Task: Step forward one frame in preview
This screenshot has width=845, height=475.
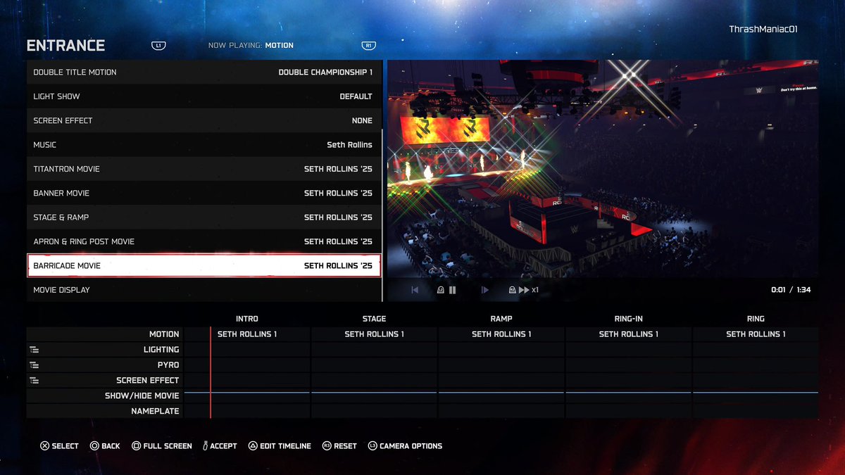Action: [x=484, y=290]
